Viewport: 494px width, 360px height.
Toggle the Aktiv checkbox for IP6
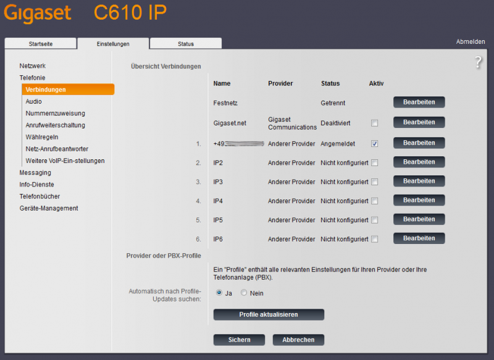coord(374,239)
